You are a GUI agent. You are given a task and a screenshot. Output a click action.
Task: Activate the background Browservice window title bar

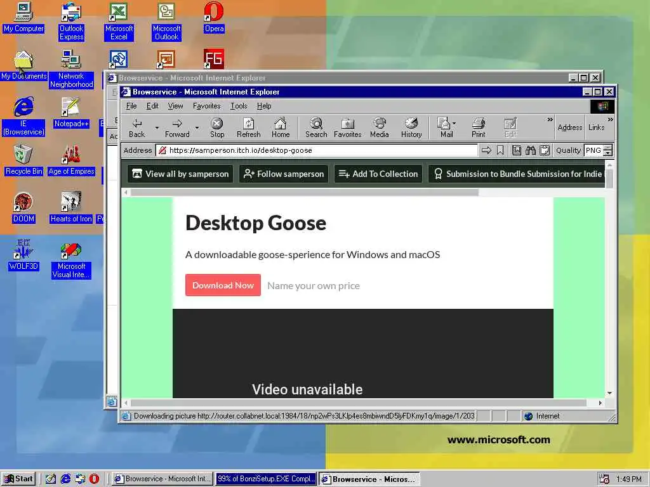[x=336, y=78]
